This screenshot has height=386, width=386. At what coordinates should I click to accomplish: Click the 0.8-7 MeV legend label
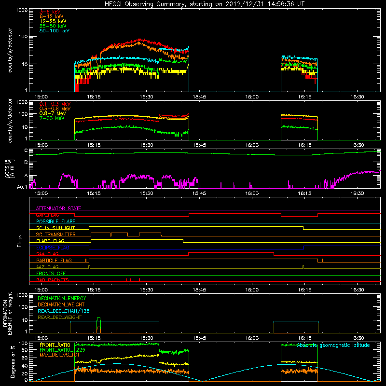(53, 113)
